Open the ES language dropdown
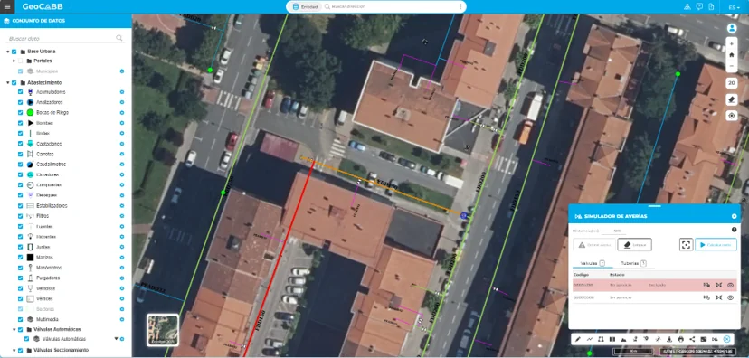This screenshot has width=749, height=358. (735, 7)
